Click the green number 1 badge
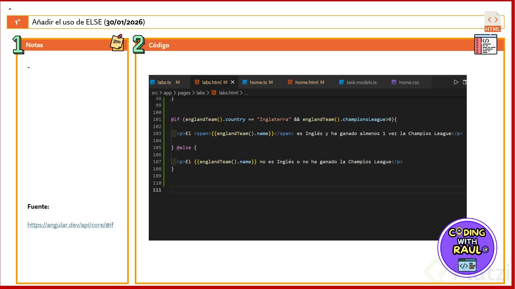 point(18,45)
